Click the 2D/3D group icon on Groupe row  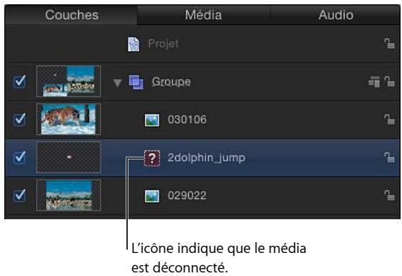[x=374, y=82]
